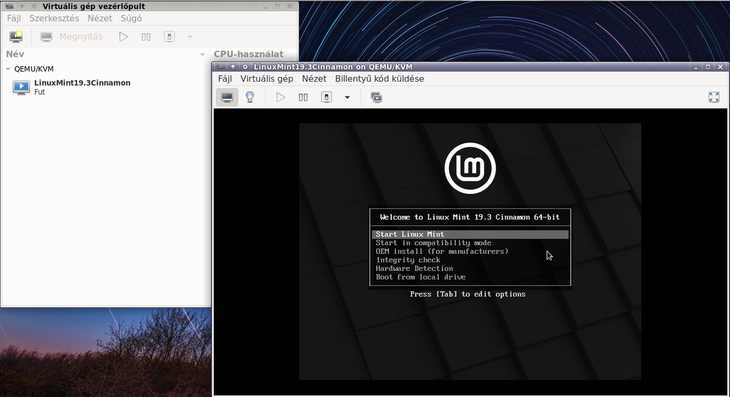Image resolution: width=730 pixels, height=397 pixels.
Task: Open Fájl menu in Virtuális gép vezérlőpult
Action: 14,18
